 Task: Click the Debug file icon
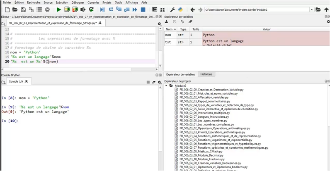click(x=102, y=9)
